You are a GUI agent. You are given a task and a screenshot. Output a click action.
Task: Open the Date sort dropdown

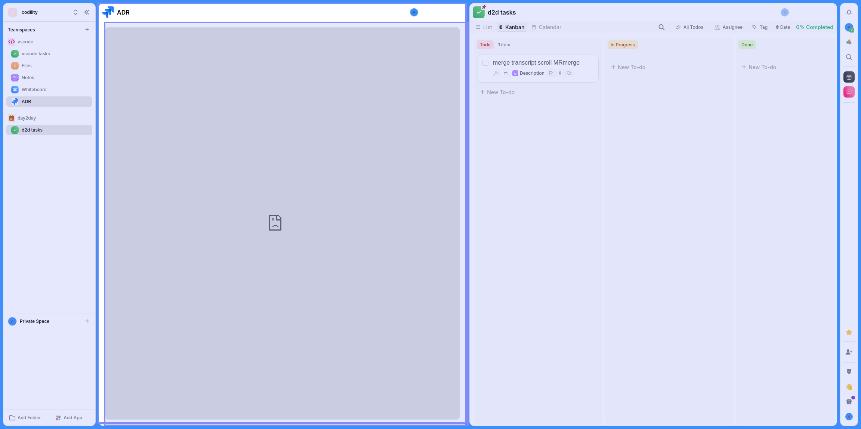pyautogui.click(x=783, y=27)
